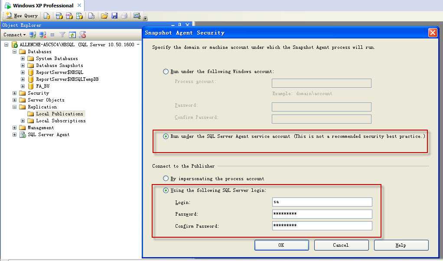Viewport: 443px width, 261px height.
Task: Click the Login field containing sa
Action: (322, 202)
